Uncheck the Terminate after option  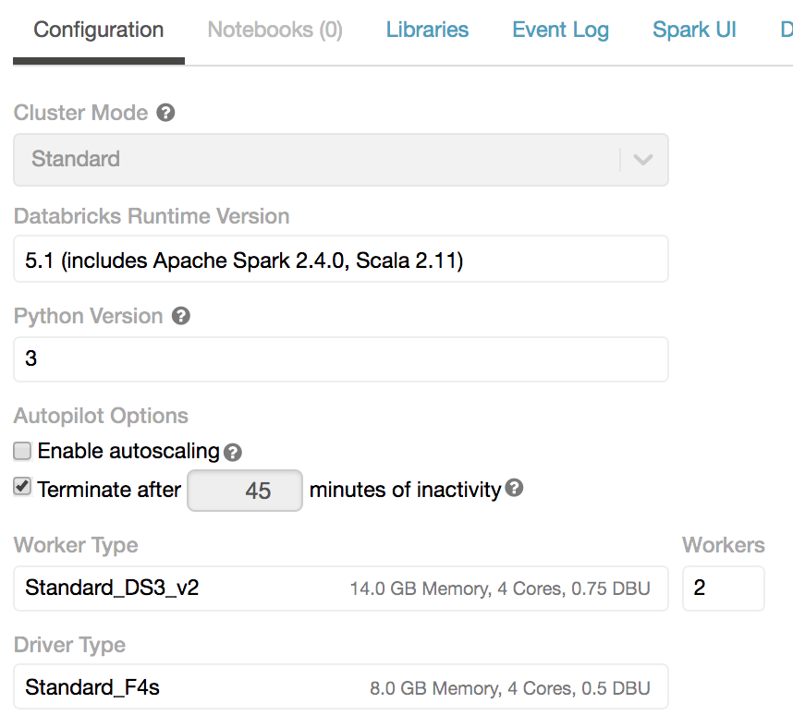[21, 486]
